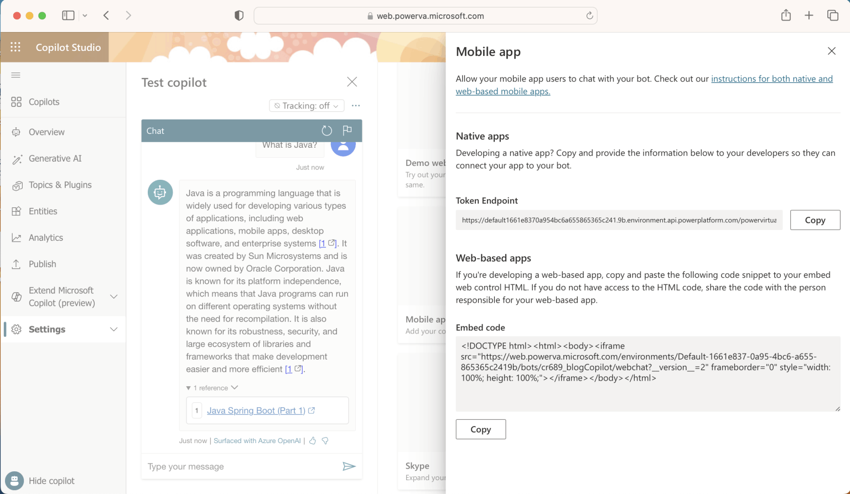Collapse the 1 reference section
The image size is (850, 494).
pyautogui.click(x=212, y=388)
